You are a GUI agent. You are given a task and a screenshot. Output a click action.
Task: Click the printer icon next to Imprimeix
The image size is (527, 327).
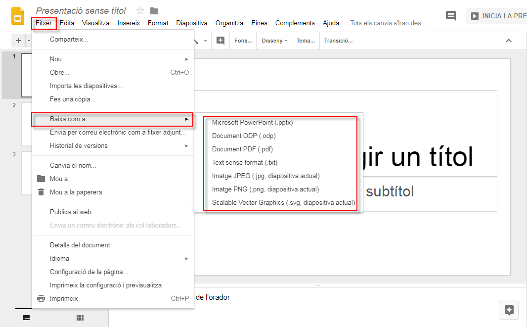pos(41,298)
